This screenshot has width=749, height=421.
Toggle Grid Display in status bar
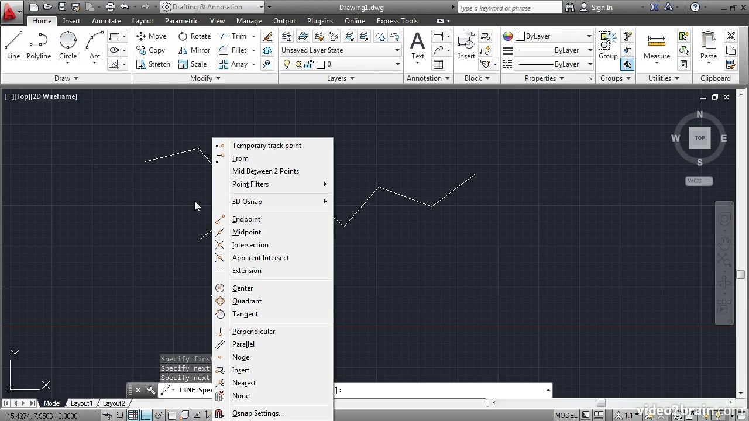133,416
